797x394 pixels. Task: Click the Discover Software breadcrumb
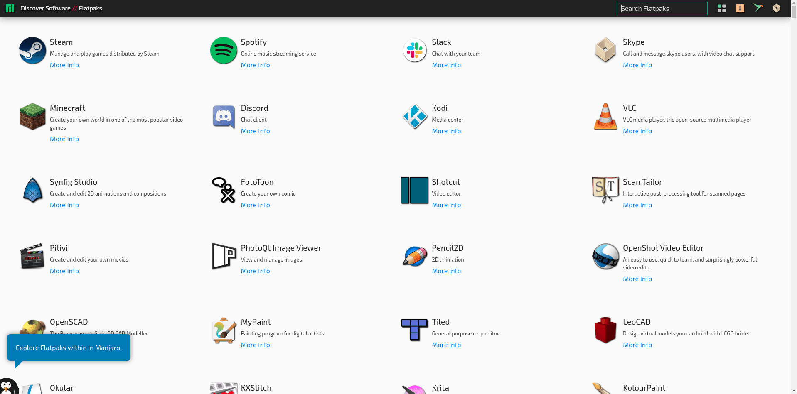coord(46,8)
